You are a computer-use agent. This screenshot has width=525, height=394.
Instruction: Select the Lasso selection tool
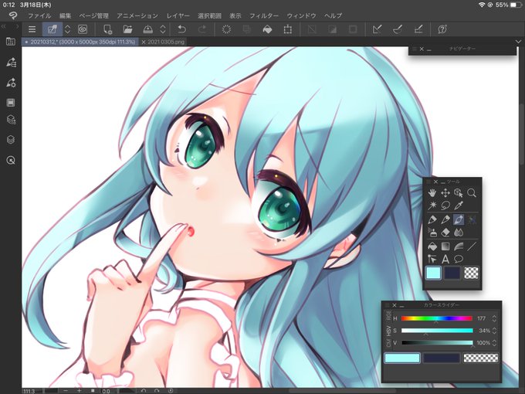pos(445,205)
